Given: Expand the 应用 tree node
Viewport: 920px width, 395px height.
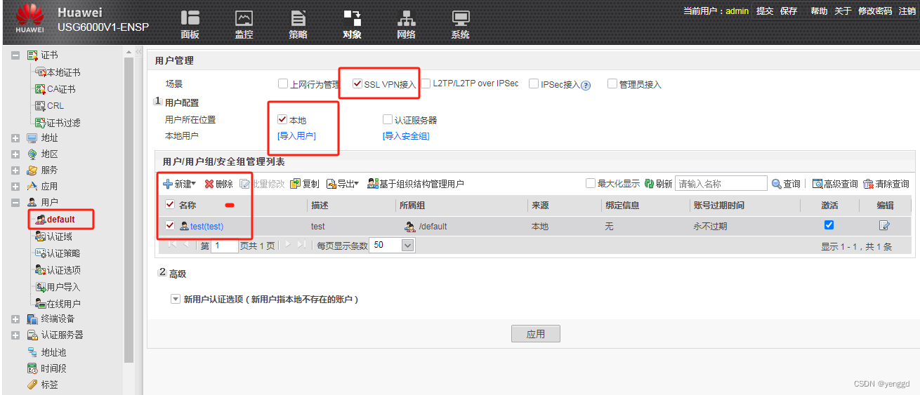Looking at the screenshot, I should (x=15, y=187).
